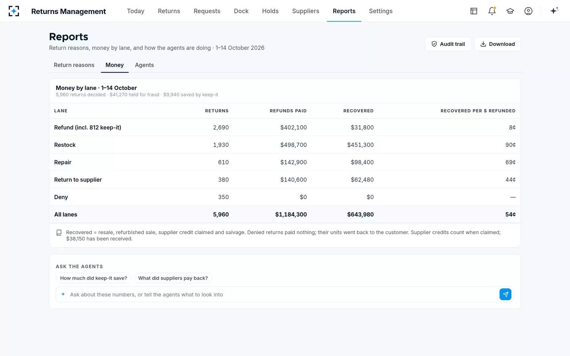
Task: Ask 'How much did keep-it save?'
Action: click(x=93, y=278)
